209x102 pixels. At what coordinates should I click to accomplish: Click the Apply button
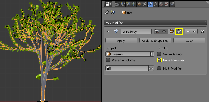[x=121, y=41]
